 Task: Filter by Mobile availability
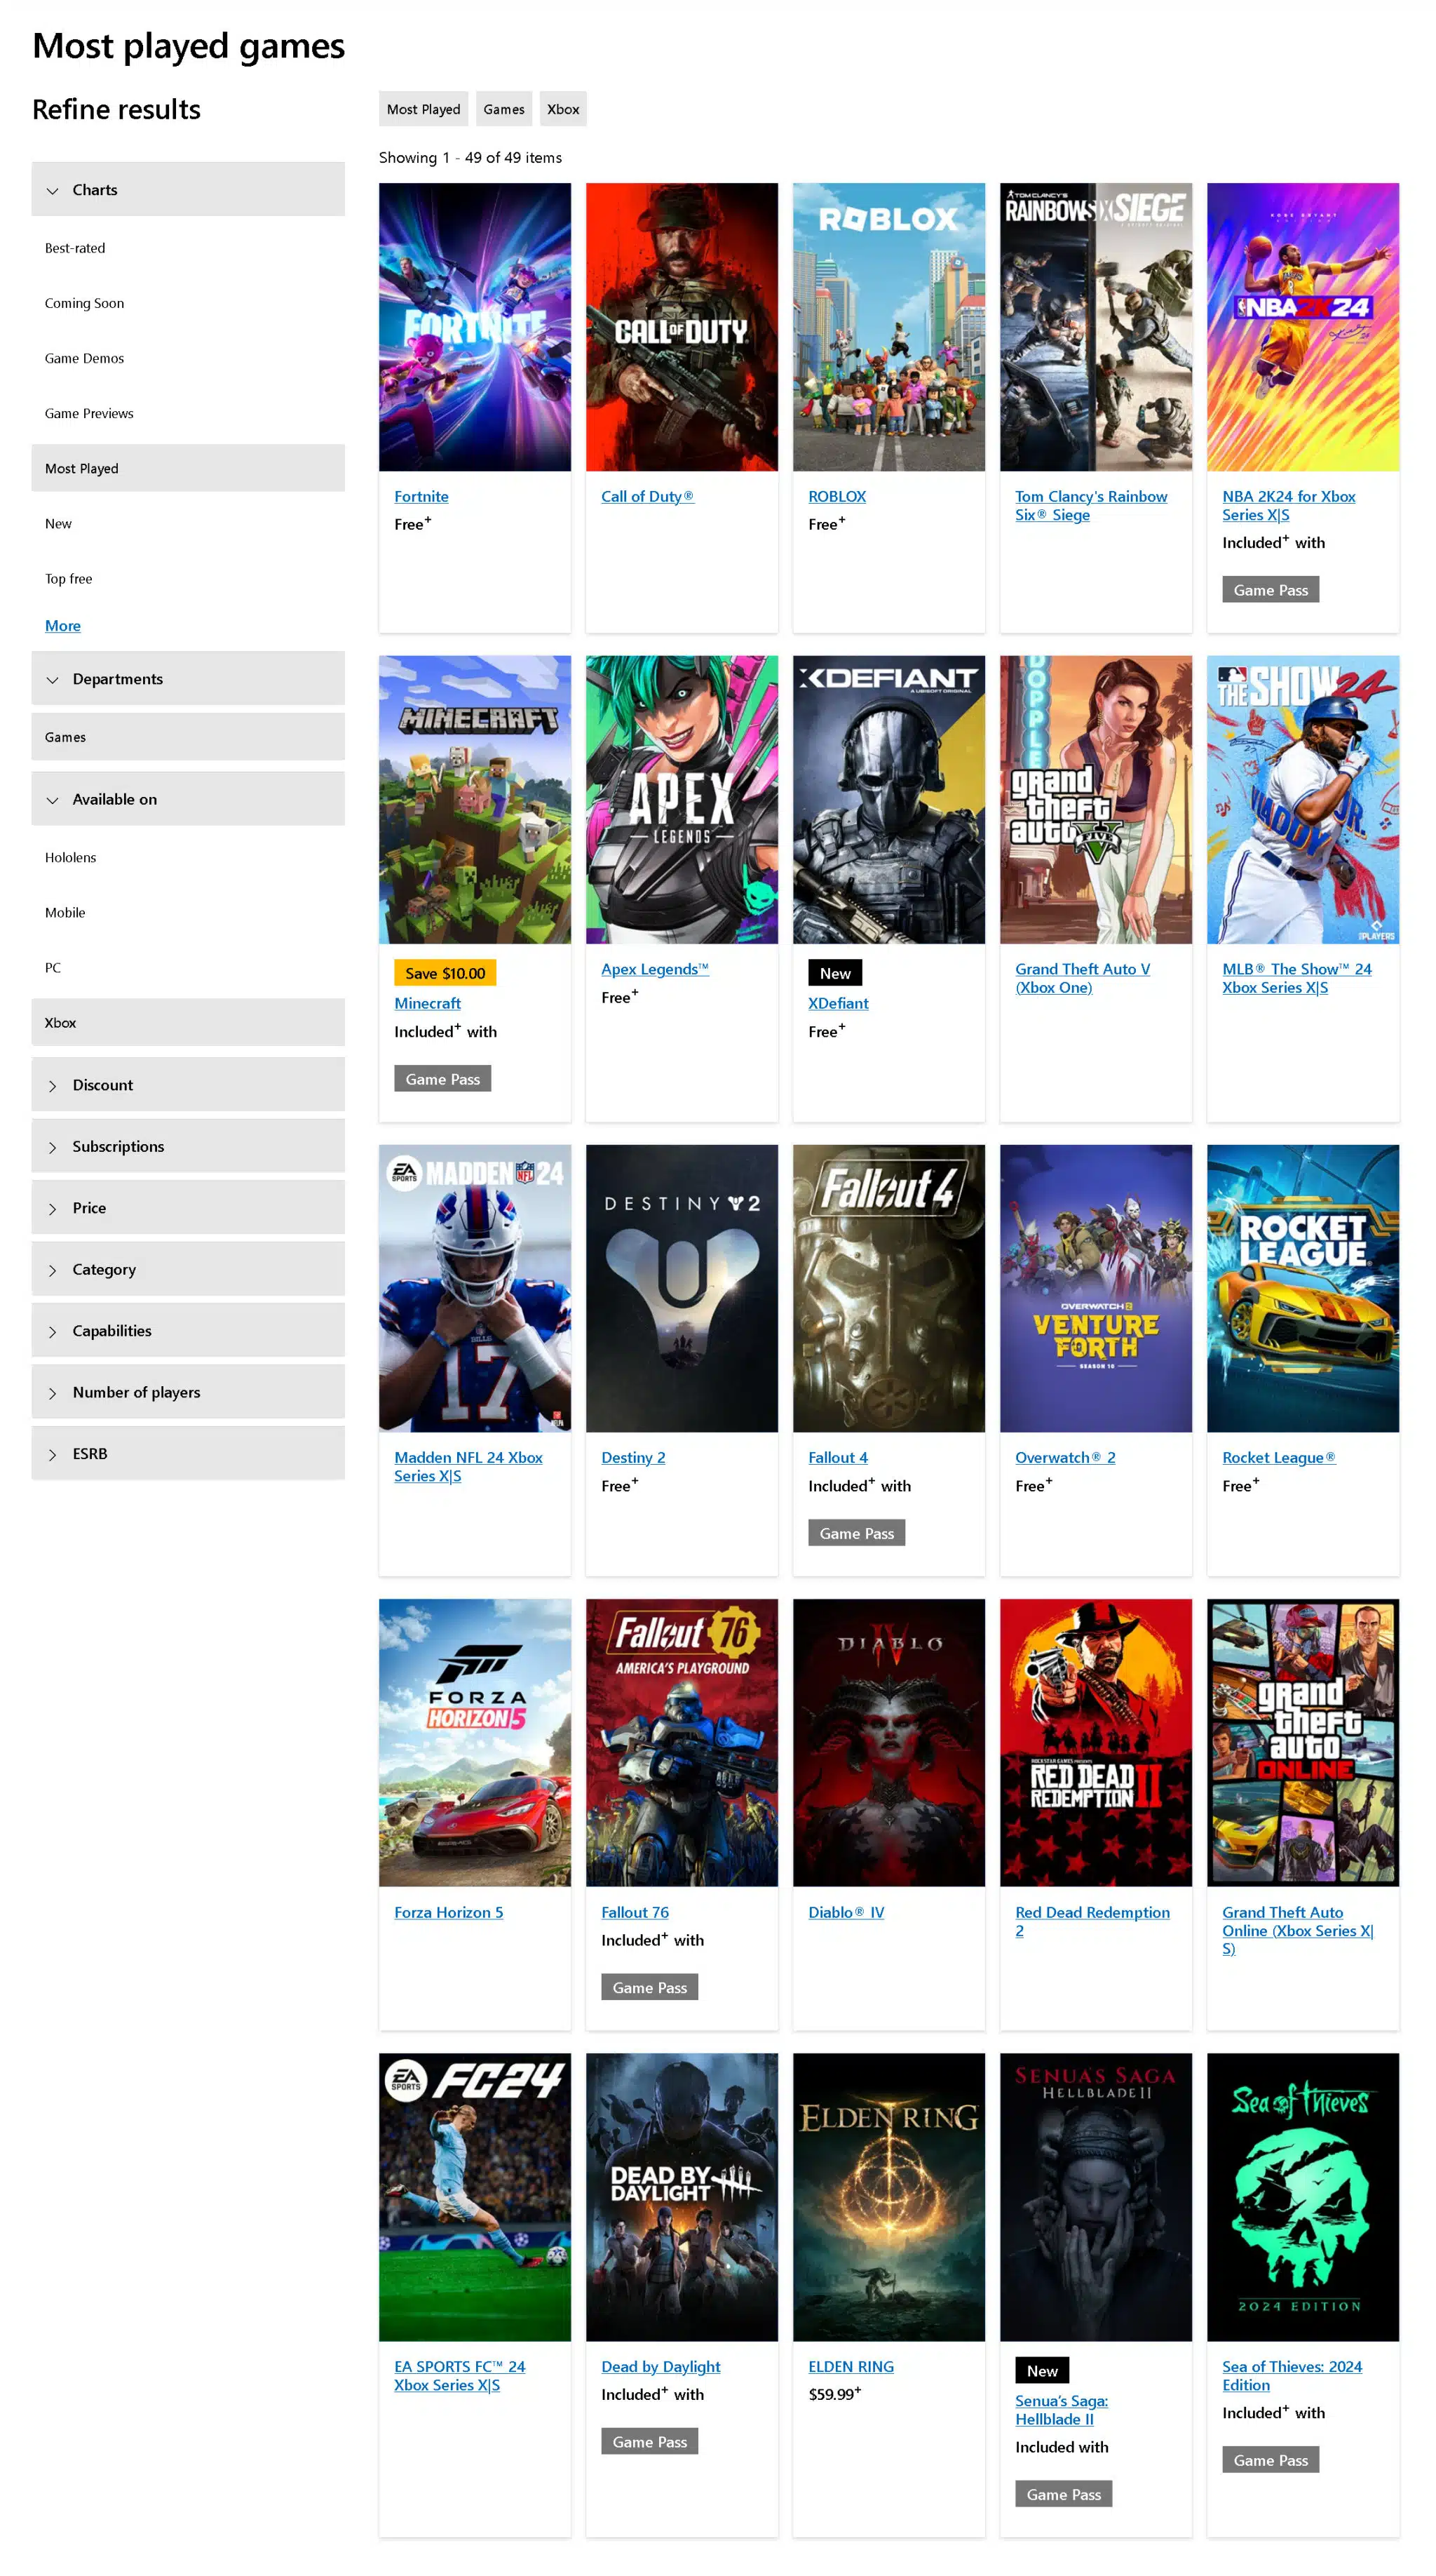coord(188,912)
